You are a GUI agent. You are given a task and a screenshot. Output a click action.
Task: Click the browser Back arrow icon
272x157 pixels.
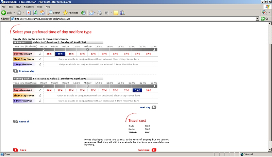click(x=3, y=13)
